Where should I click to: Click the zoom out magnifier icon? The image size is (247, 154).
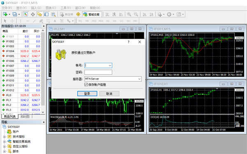[x=136, y=14]
